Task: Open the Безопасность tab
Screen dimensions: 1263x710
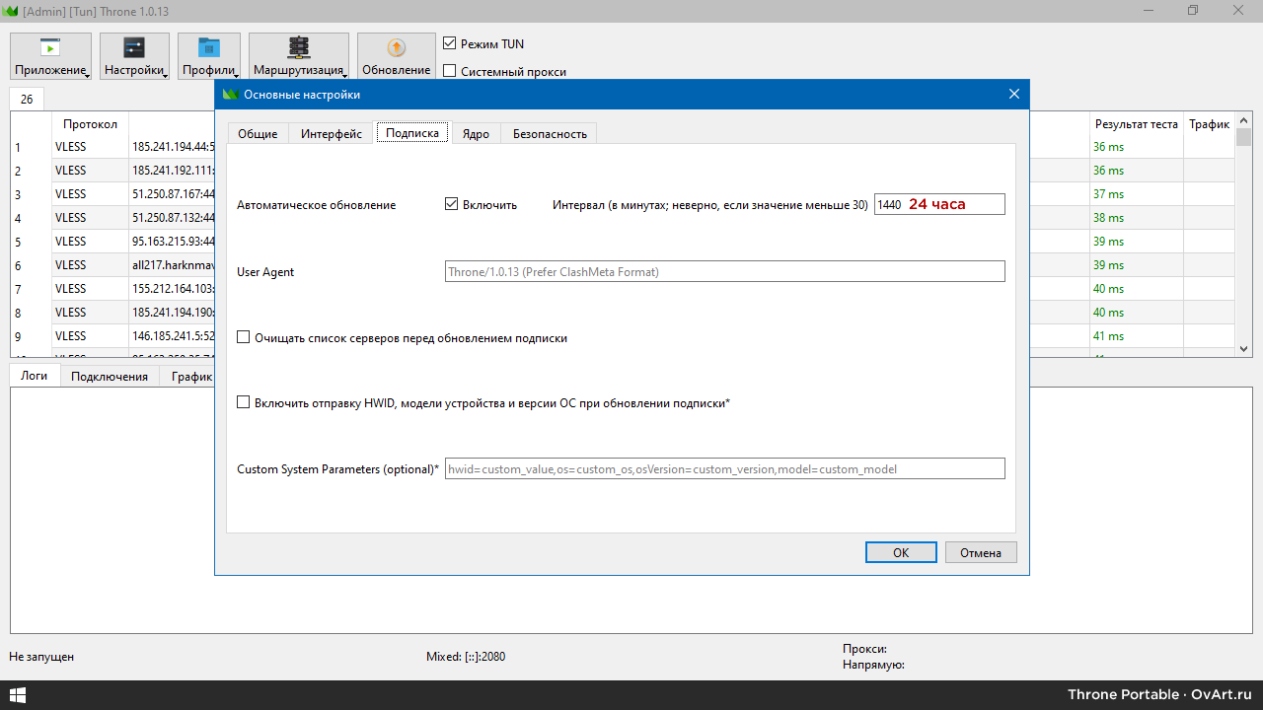Action: point(549,133)
